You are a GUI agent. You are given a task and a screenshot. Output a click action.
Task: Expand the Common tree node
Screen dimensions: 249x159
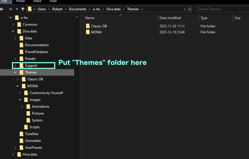click(x=13, y=25)
